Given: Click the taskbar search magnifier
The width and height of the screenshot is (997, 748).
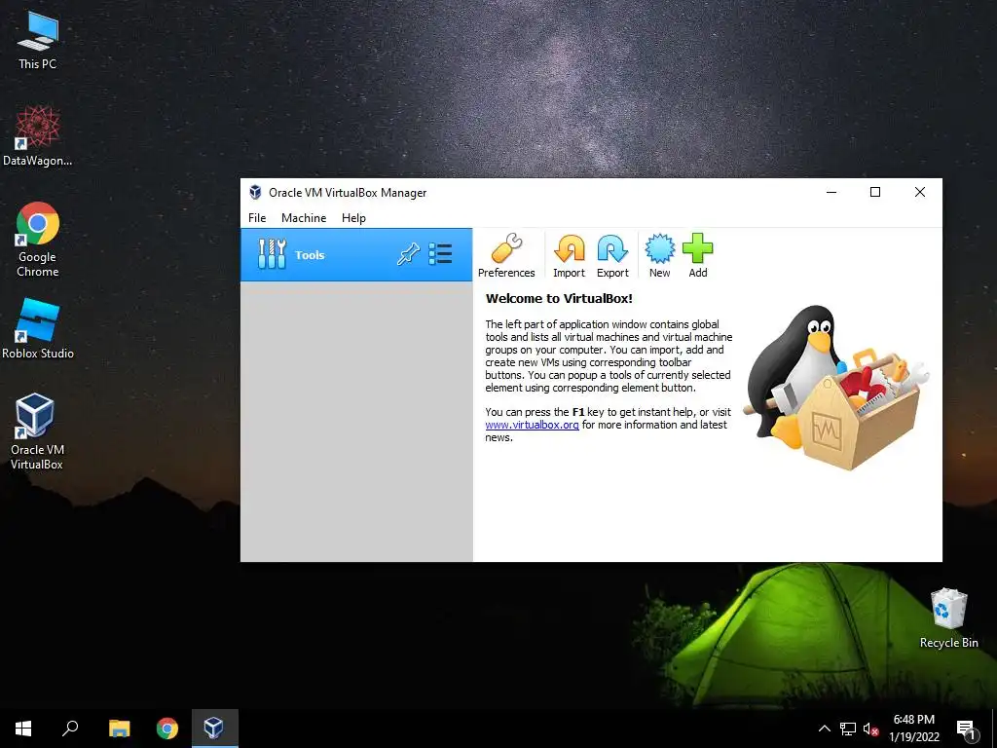Looking at the screenshot, I should point(70,729).
